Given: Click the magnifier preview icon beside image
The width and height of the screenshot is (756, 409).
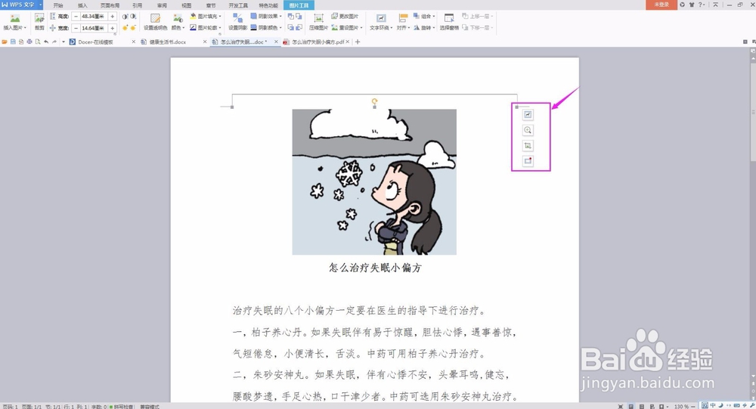Looking at the screenshot, I should [x=528, y=130].
